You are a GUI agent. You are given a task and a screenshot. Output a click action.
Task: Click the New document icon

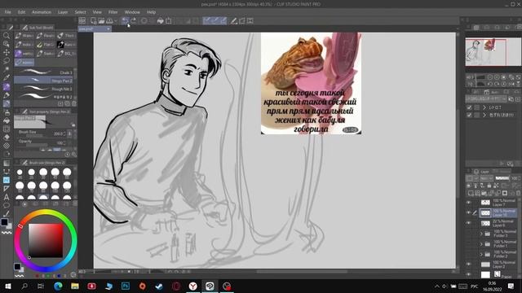click(x=94, y=20)
